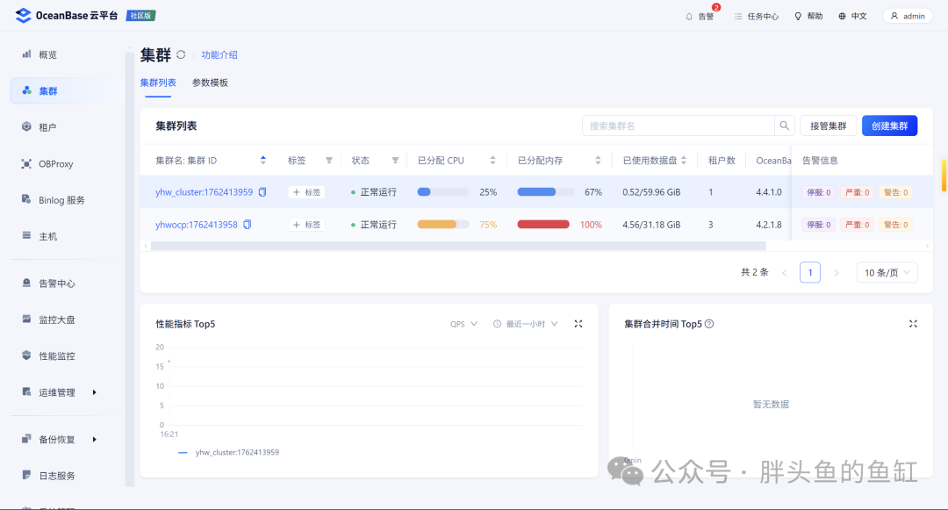
Task: Open the 帮助 help menu
Action: pyautogui.click(x=808, y=17)
